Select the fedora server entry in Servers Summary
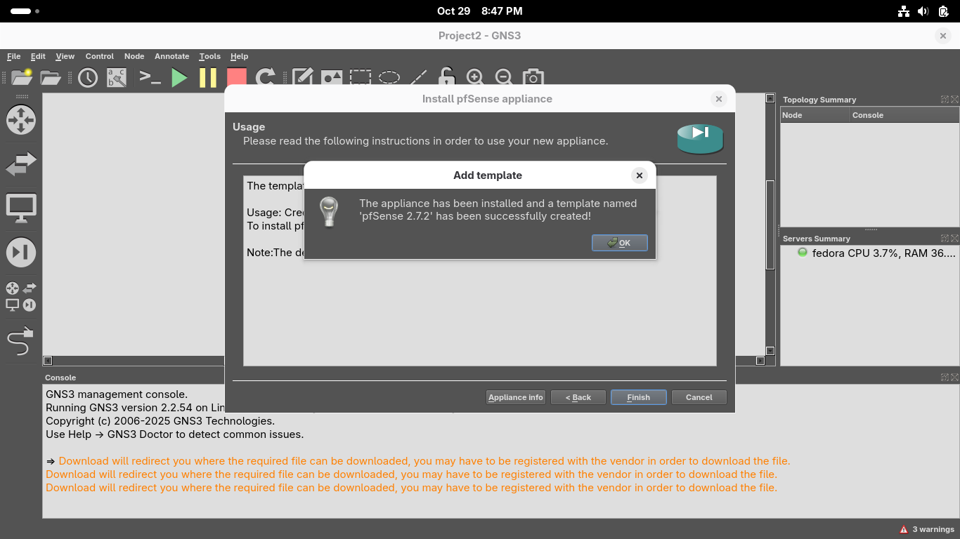This screenshot has height=539, width=960. coord(876,253)
